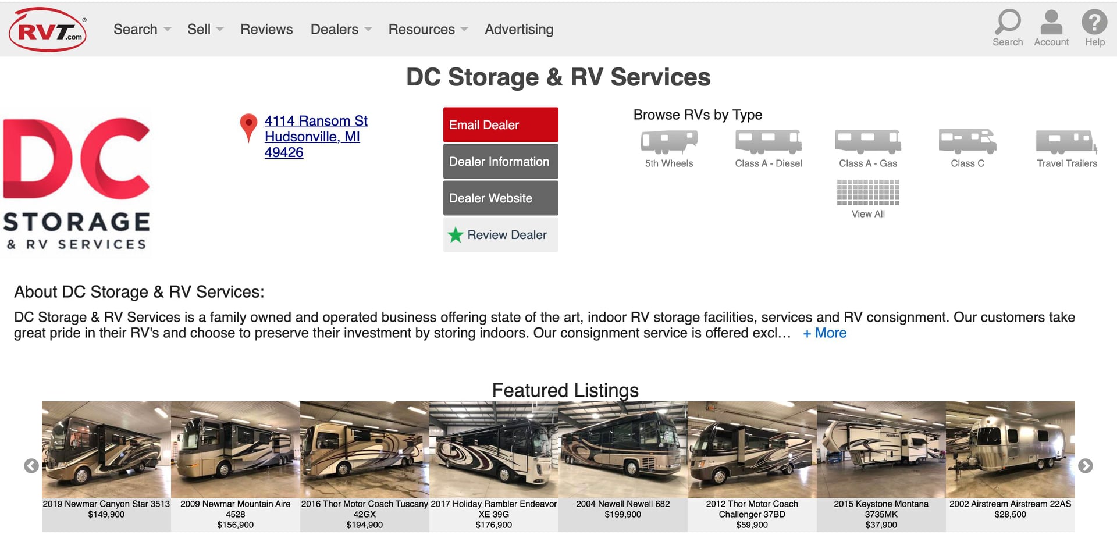This screenshot has width=1117, height=549.
Task: Click the $194,900 price text
Action: [x=365, y=525]
